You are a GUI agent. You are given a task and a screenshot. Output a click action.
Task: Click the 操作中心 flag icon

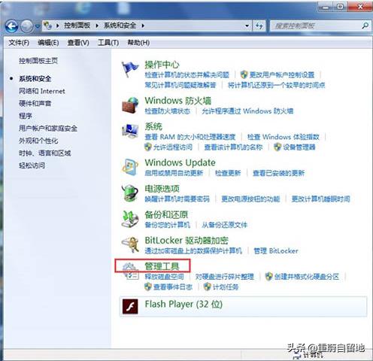point(130,69)
